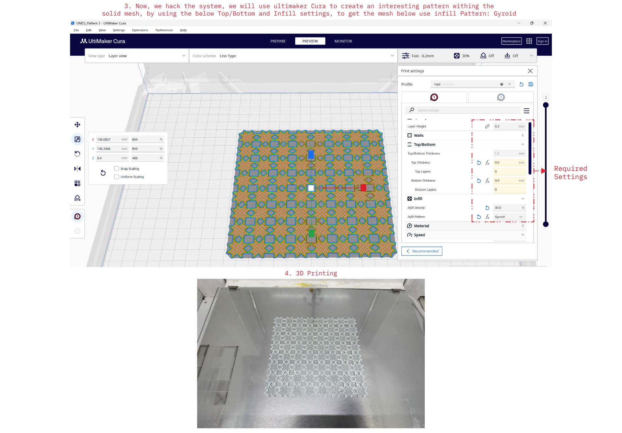Image resolution: width=622 pixels, height=433 pixels.
Task: Enable the Snap Scaling checkbox
Action: pos(117,169)
